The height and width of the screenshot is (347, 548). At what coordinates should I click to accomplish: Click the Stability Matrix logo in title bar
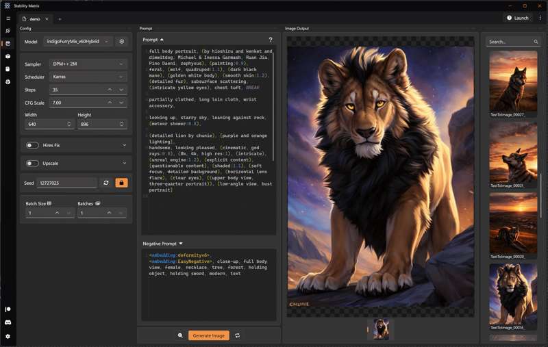coord(7,6)
